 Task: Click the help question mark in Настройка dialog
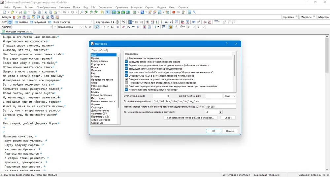click(227, 44)
